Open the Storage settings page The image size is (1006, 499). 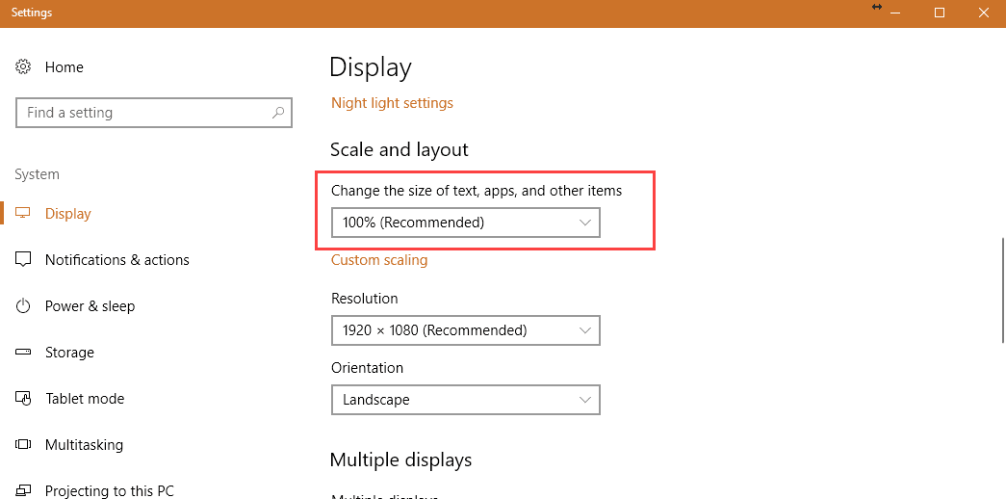pos(69,352)
